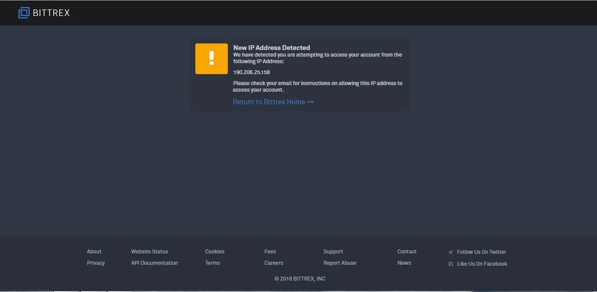The width and height of the screenshot is (597, 292).
Task: Select the Report Abuse link
Action: [340, 263]
